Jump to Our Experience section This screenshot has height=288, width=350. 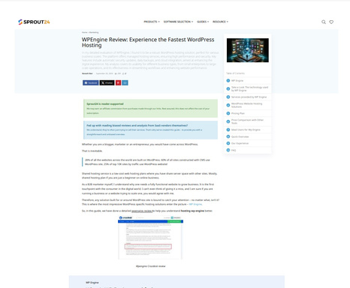click(240, 143)
